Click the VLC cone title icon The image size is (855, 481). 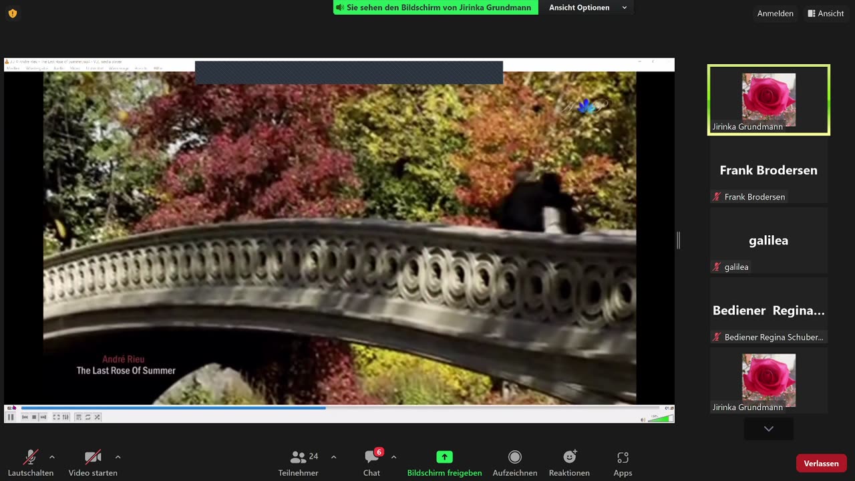pyautogui.click(x=7, y=61)
